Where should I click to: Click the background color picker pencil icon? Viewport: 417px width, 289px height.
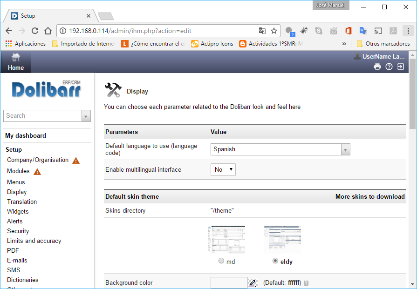click(x=253, y=283)
